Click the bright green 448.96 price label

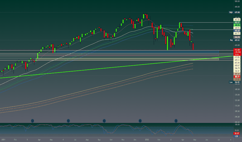click(237, 25)
